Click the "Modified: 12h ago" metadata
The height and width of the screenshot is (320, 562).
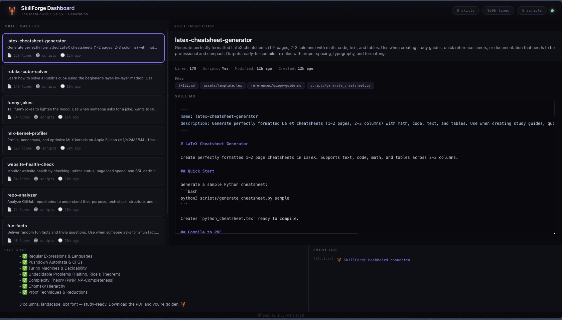[253, 68]
